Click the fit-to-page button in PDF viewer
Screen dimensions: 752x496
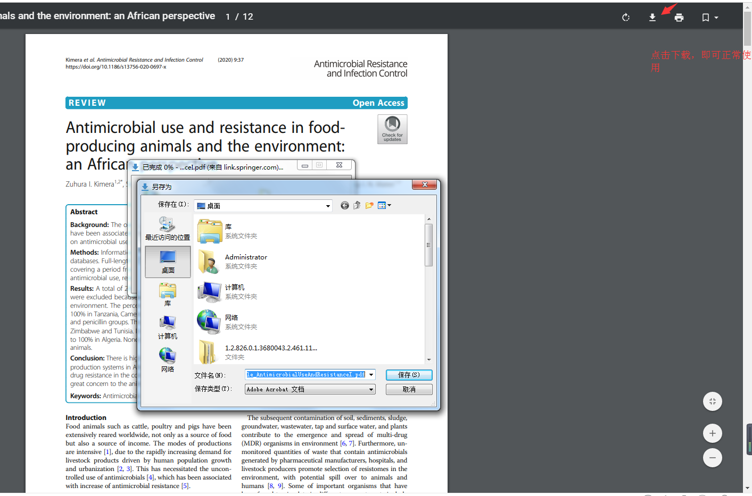(712, 401)
